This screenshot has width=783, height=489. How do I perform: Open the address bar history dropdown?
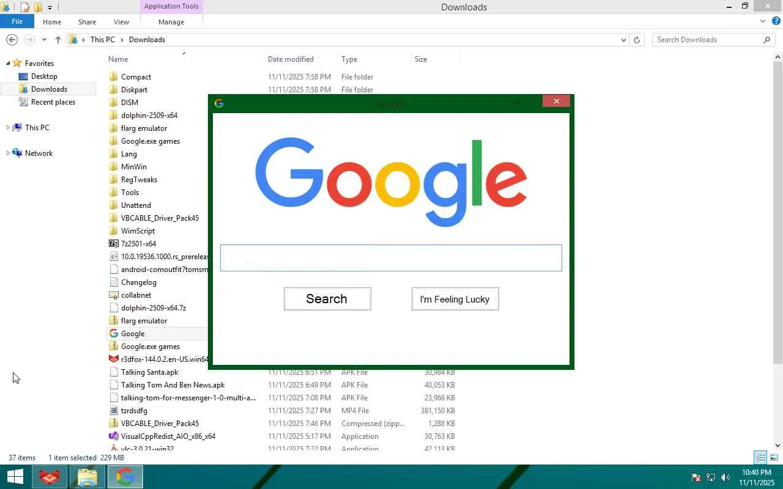[623, 40]
